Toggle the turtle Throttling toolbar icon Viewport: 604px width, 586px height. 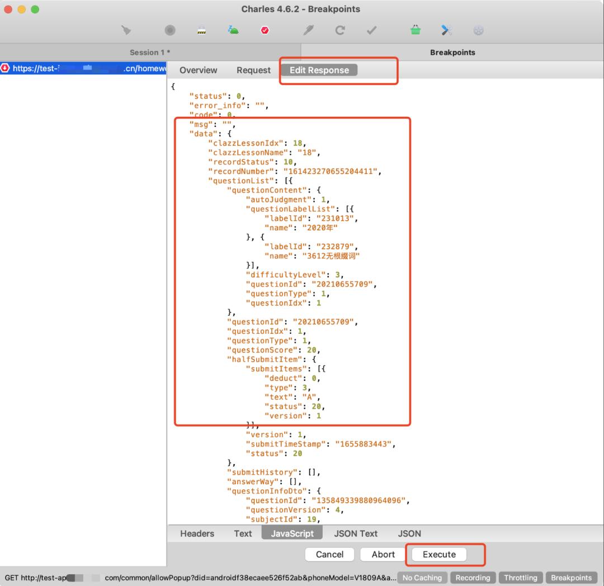(233, 30)
